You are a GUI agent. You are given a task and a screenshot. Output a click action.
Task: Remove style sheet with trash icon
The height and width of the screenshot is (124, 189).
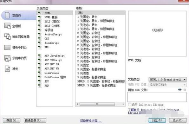(185, 90)
